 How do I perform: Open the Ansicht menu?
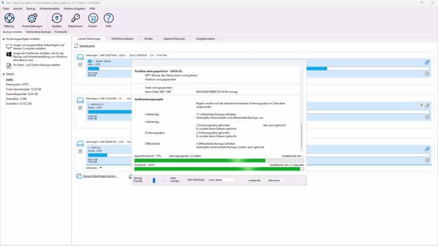pos(18,9)
